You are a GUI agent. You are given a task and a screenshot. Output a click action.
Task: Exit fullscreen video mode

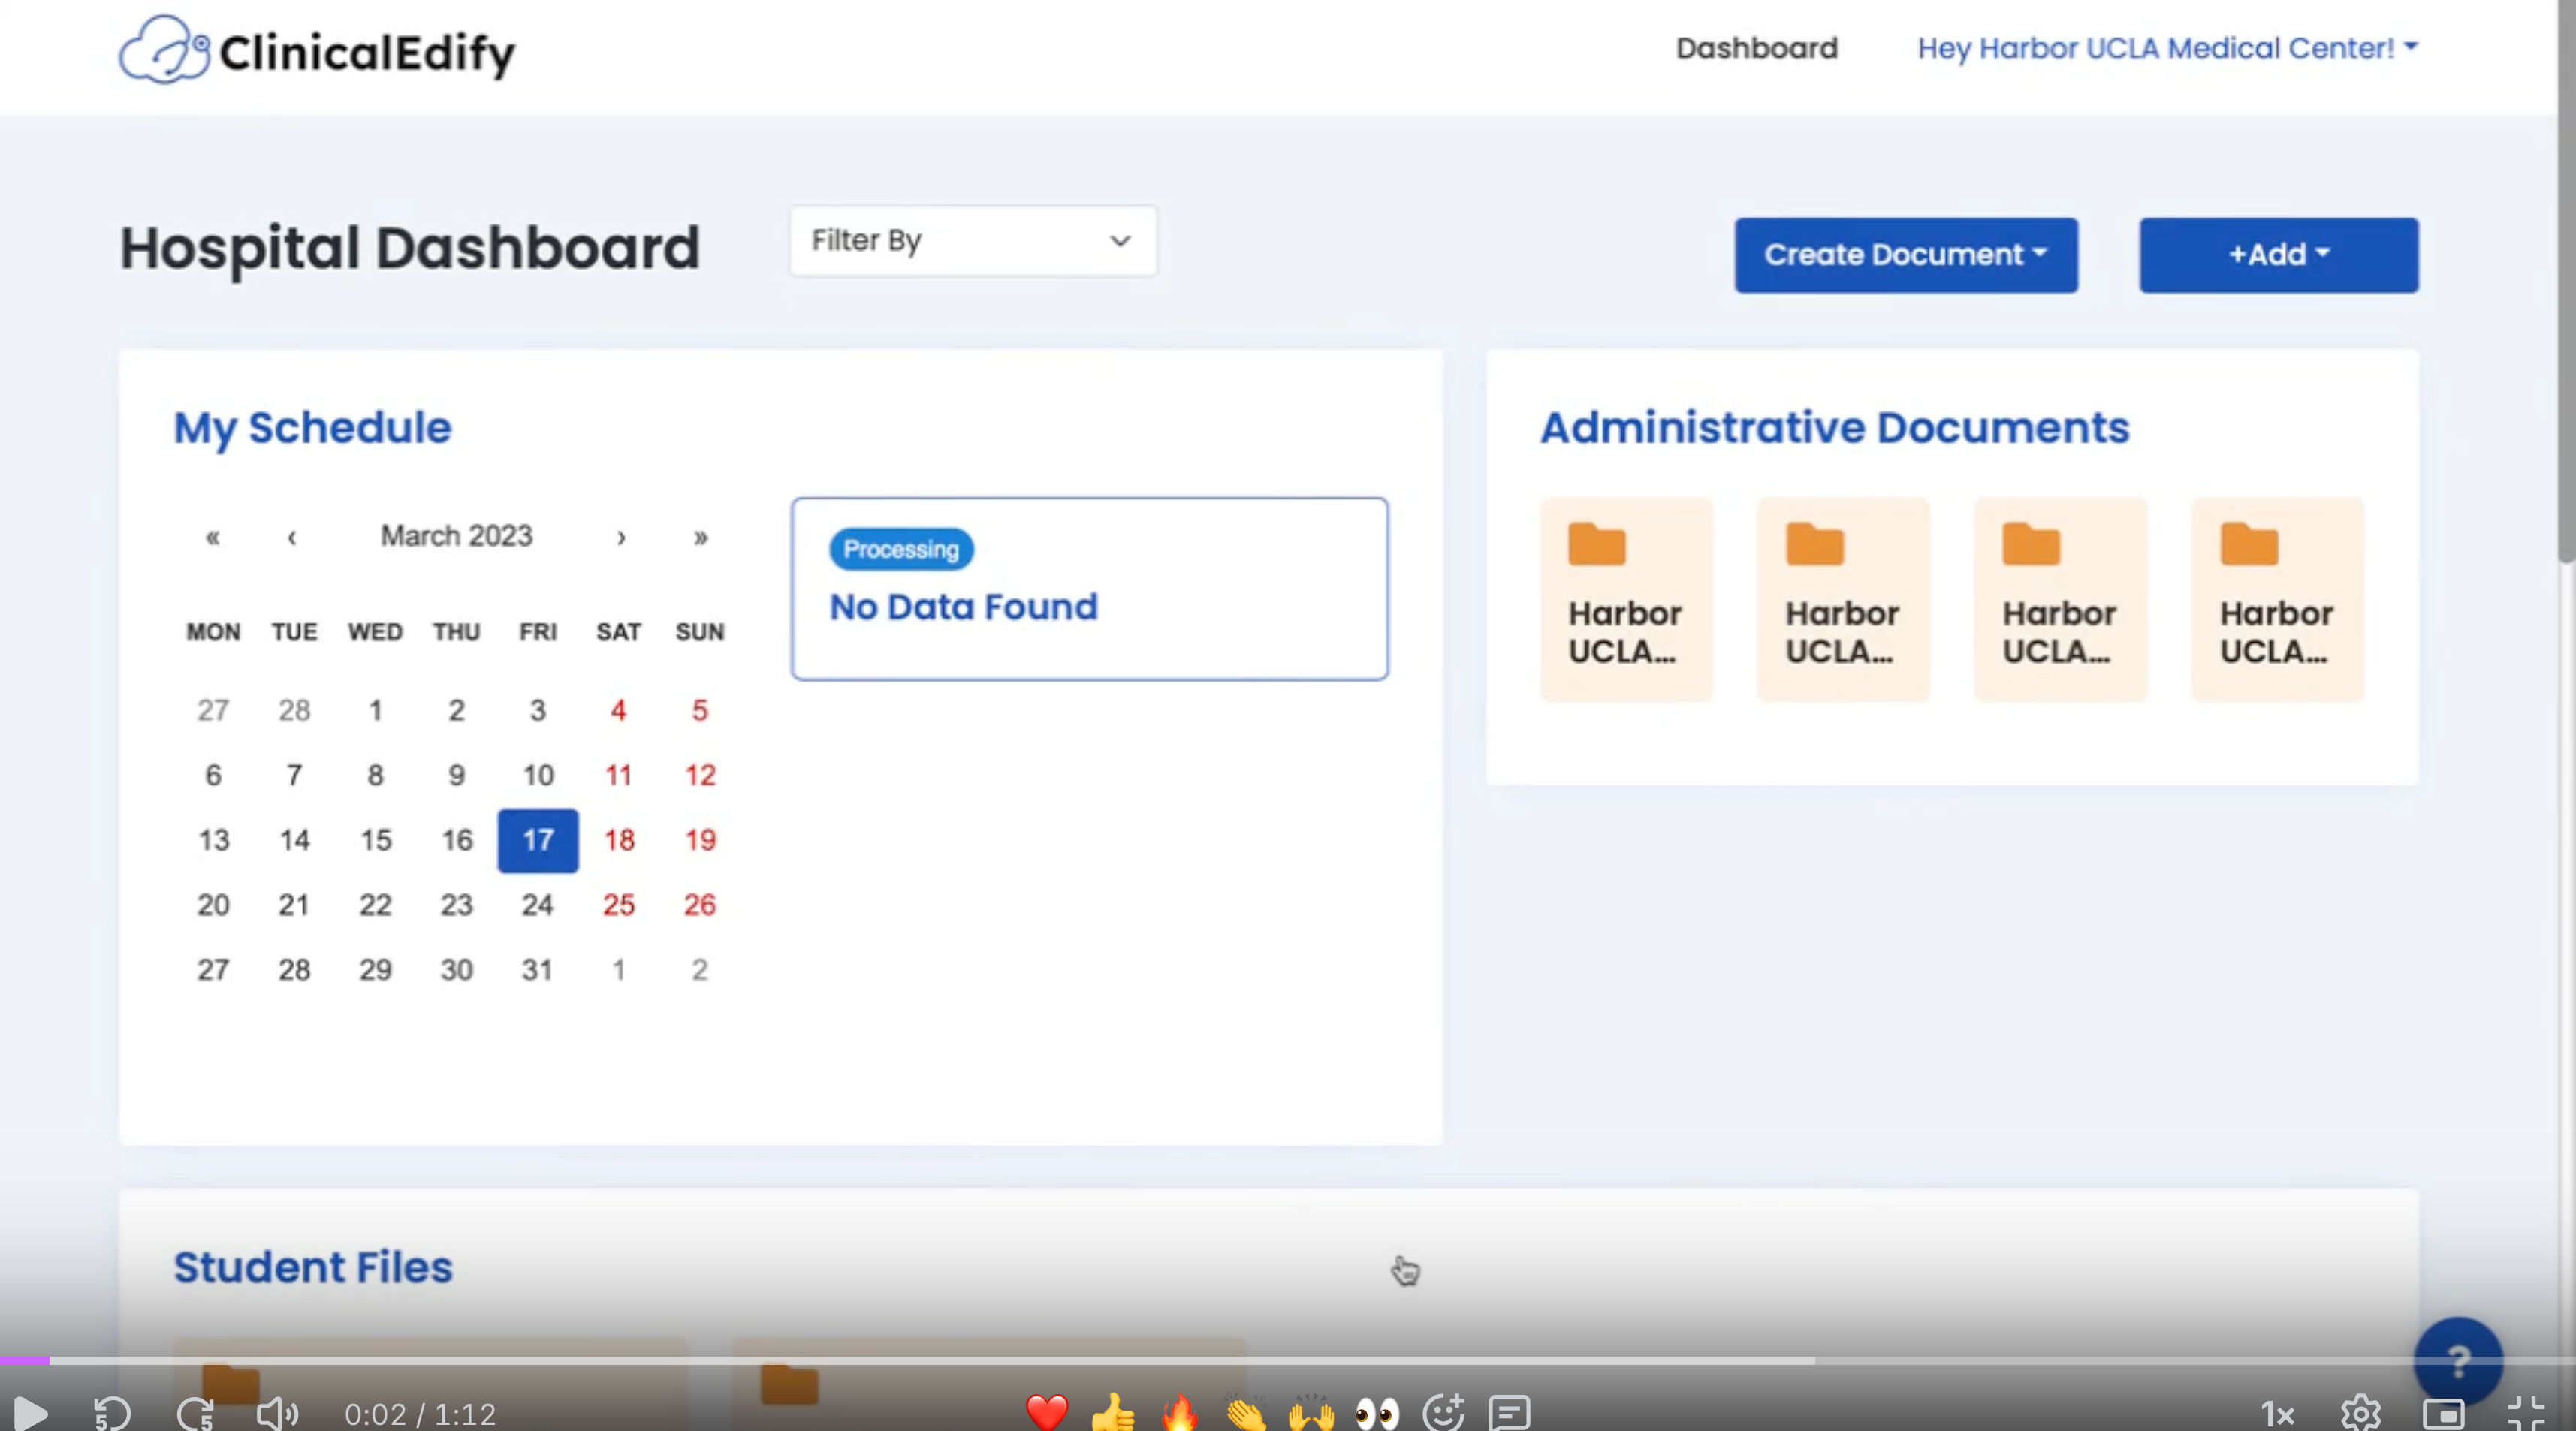2526,1413
